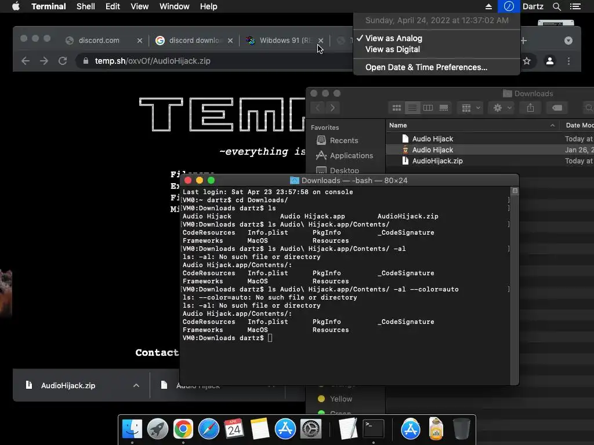The height and width of the screenshot is (445, 594).
Task: Open Google Chrome from the Dock
Action: (183, 429)
